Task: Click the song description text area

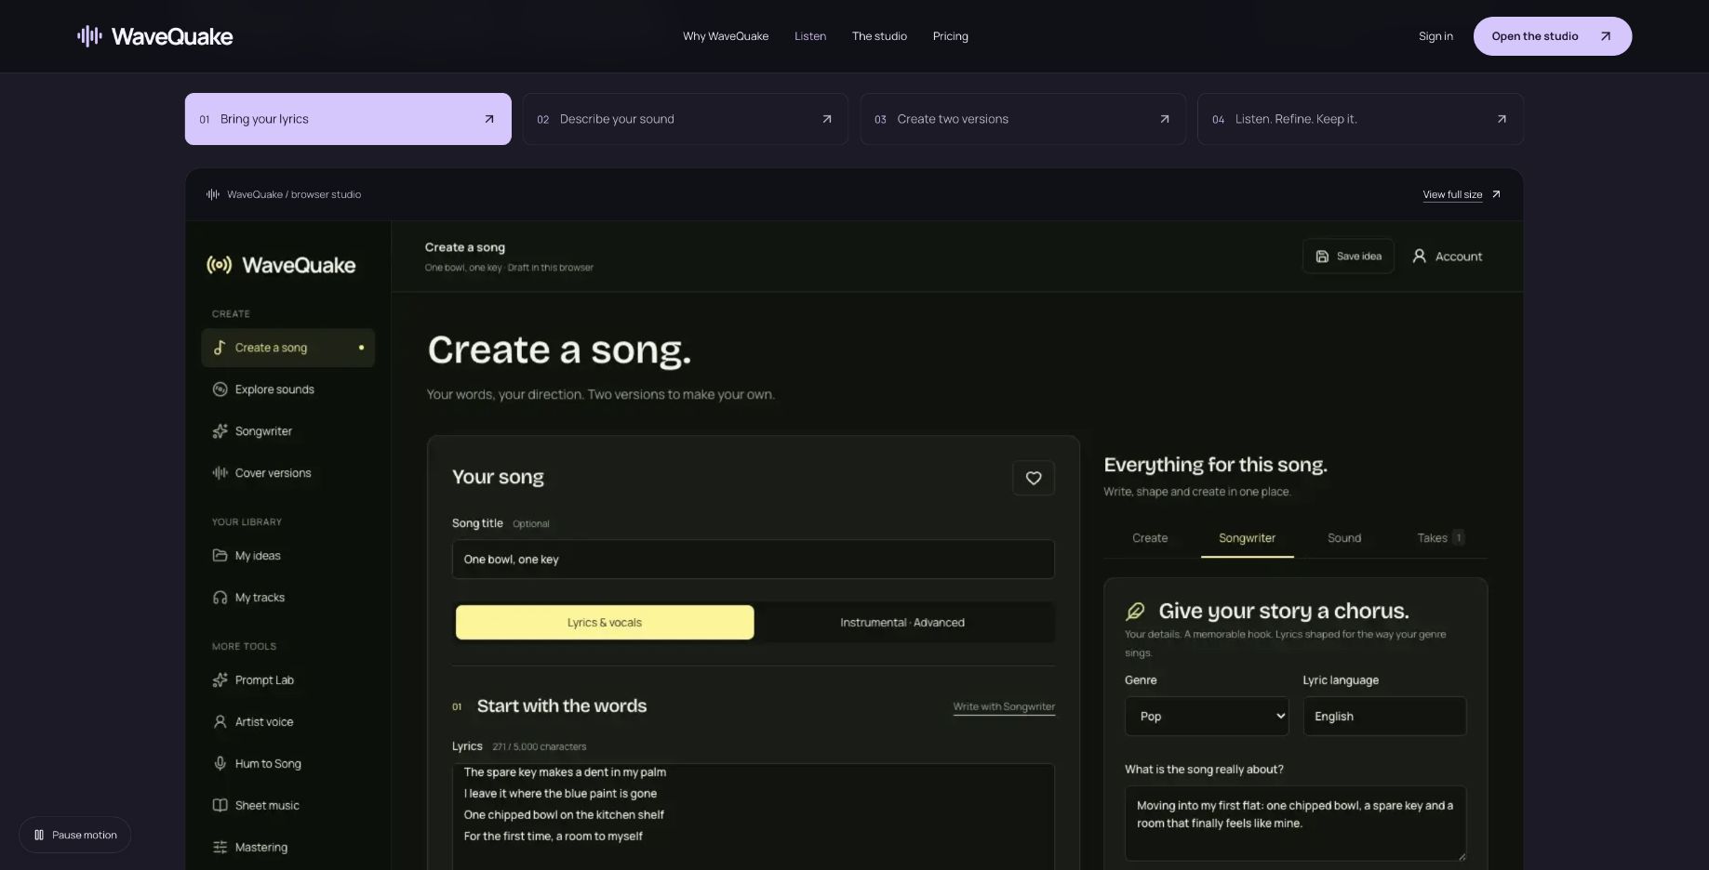Action: coord(1295,824)
